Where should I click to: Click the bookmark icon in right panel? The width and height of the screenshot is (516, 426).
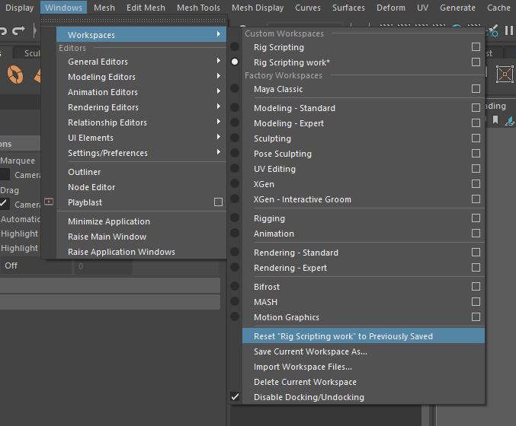click(x=495, y=120)
